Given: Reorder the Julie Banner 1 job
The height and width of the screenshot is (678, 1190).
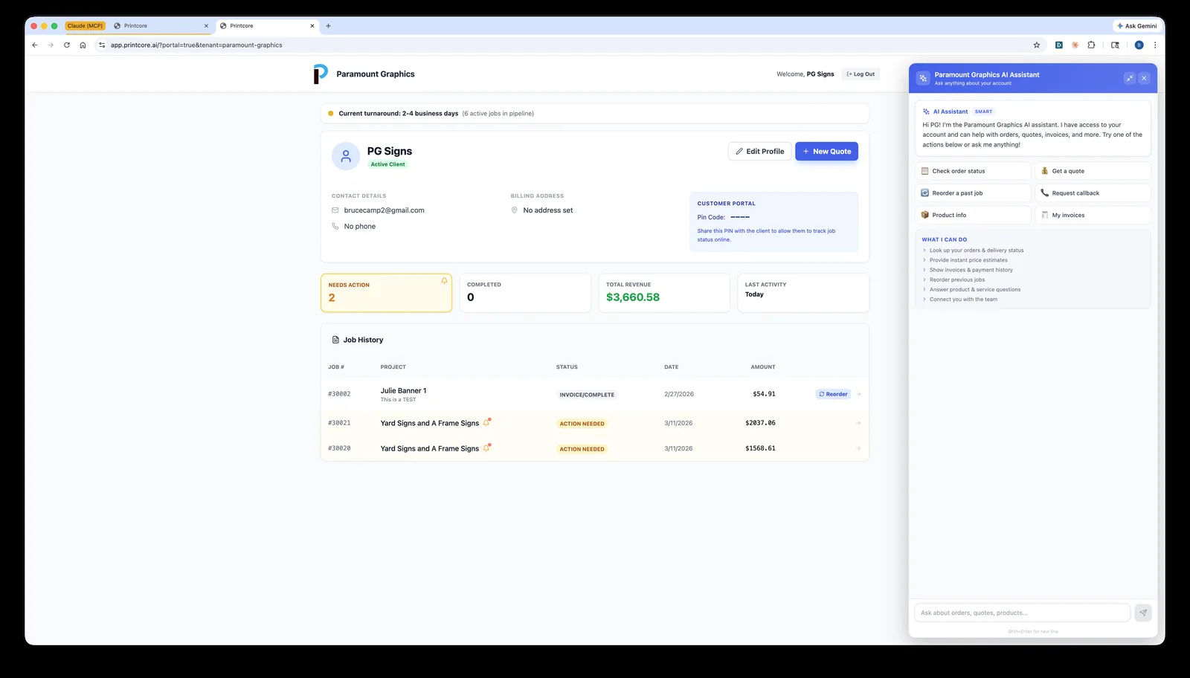Looking at the screenshot, I should pos(833,394).
